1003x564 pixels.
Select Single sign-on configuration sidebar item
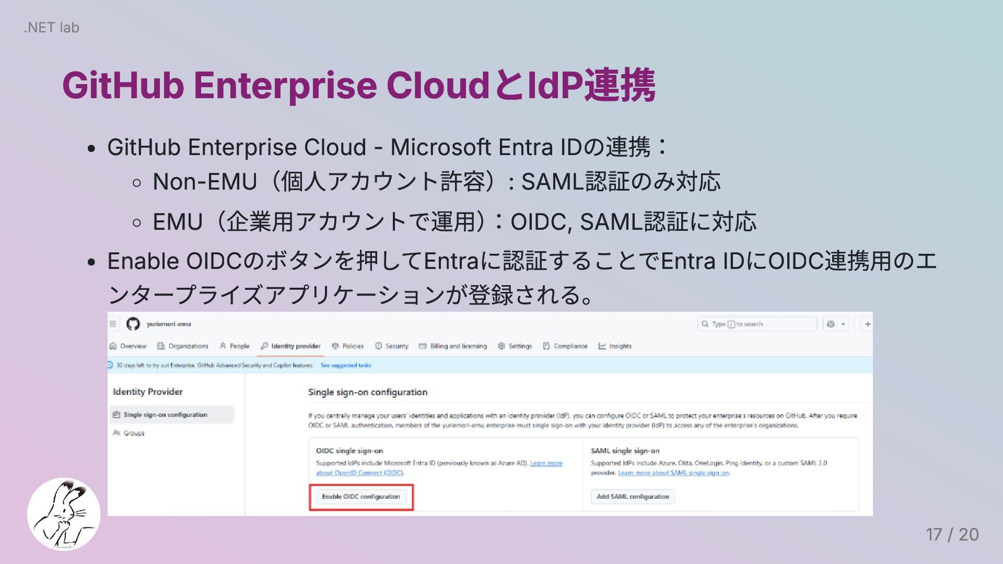pos(165,415)
